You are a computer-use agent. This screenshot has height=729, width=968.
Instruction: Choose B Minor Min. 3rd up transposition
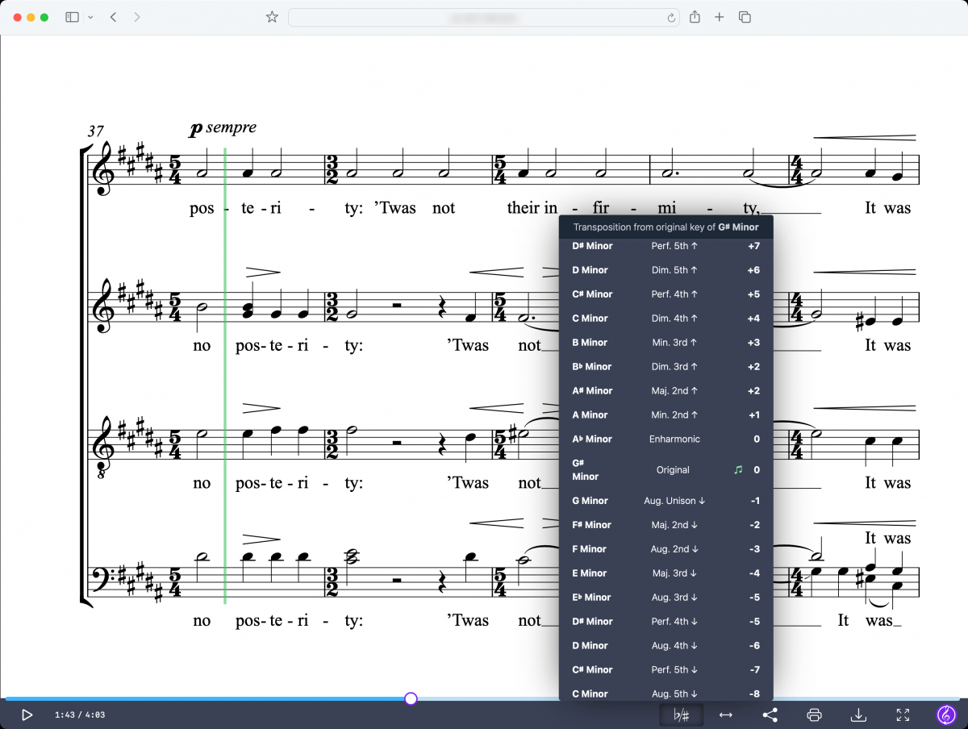[x=665, y=343]
